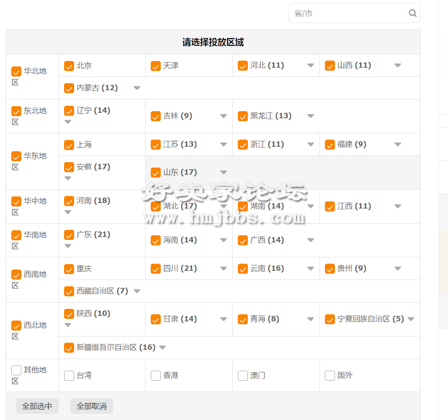Expand the 宁夏回族自治区 dropdown arrow
The width and height of the screenshot is (448, 420).
click(411, 319)
